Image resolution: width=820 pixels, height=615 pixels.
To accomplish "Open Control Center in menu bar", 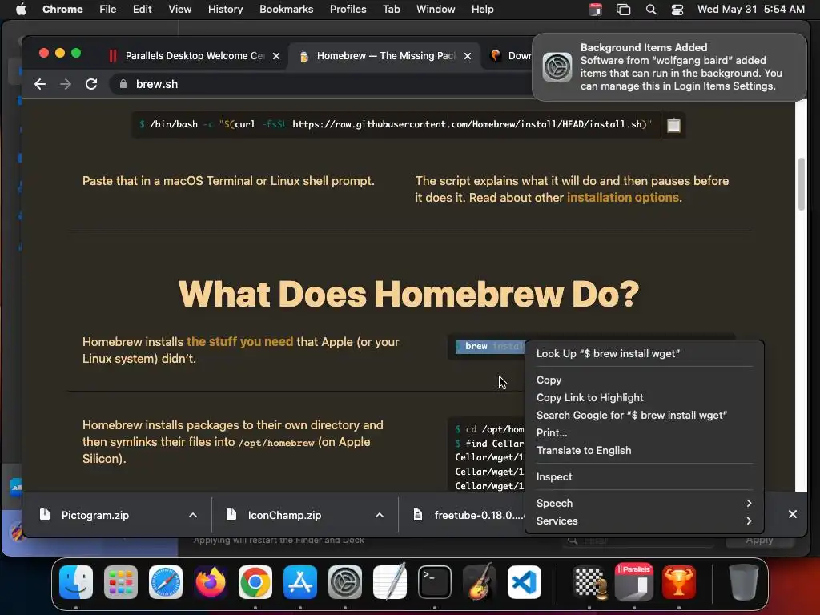I will point(677,10).
